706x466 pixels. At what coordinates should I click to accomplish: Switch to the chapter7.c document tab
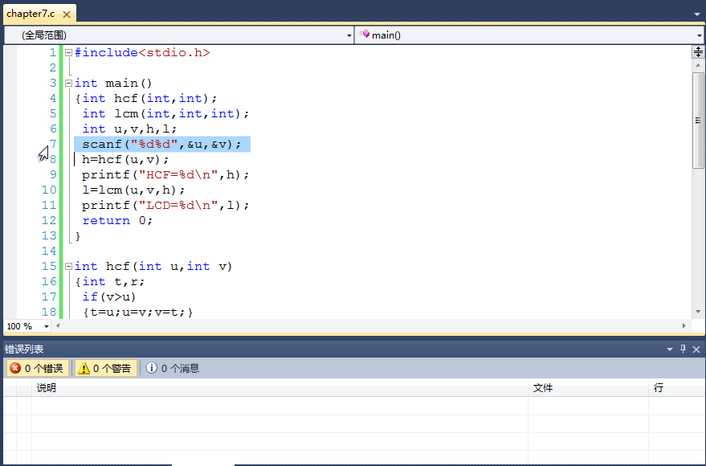click(31, 14)
